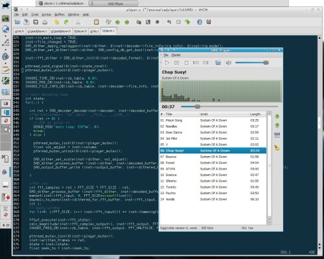The width and height of the screenshot is (324, 259).
Task: Skip to next track in SAD Player
Action: pyautogui.click(x=205, y=63)
